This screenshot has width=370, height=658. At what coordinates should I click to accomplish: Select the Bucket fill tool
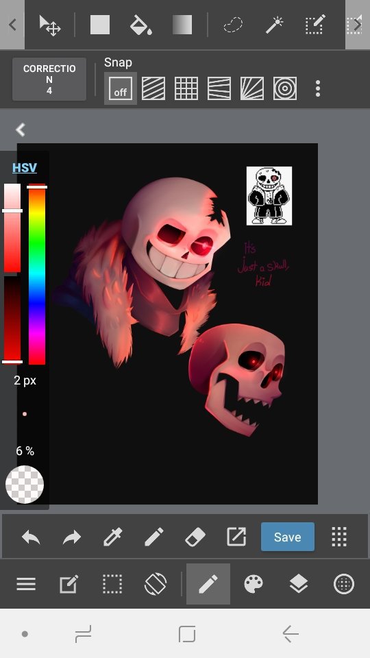pos(140,25)
